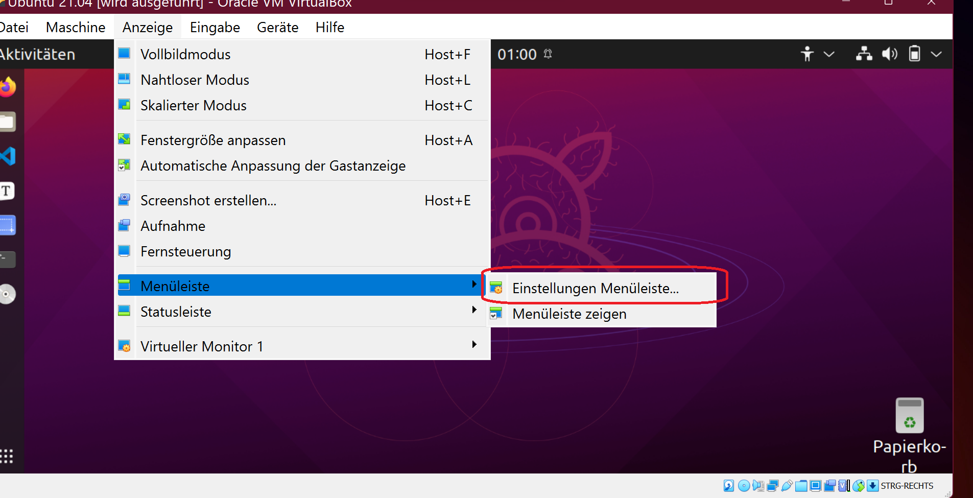Open the Hilfe menu
The image size is (973, 498).
(330, 27)
